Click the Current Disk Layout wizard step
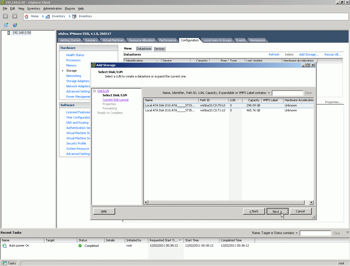This screenshot has height=266, width=350. tap(116, 100)
